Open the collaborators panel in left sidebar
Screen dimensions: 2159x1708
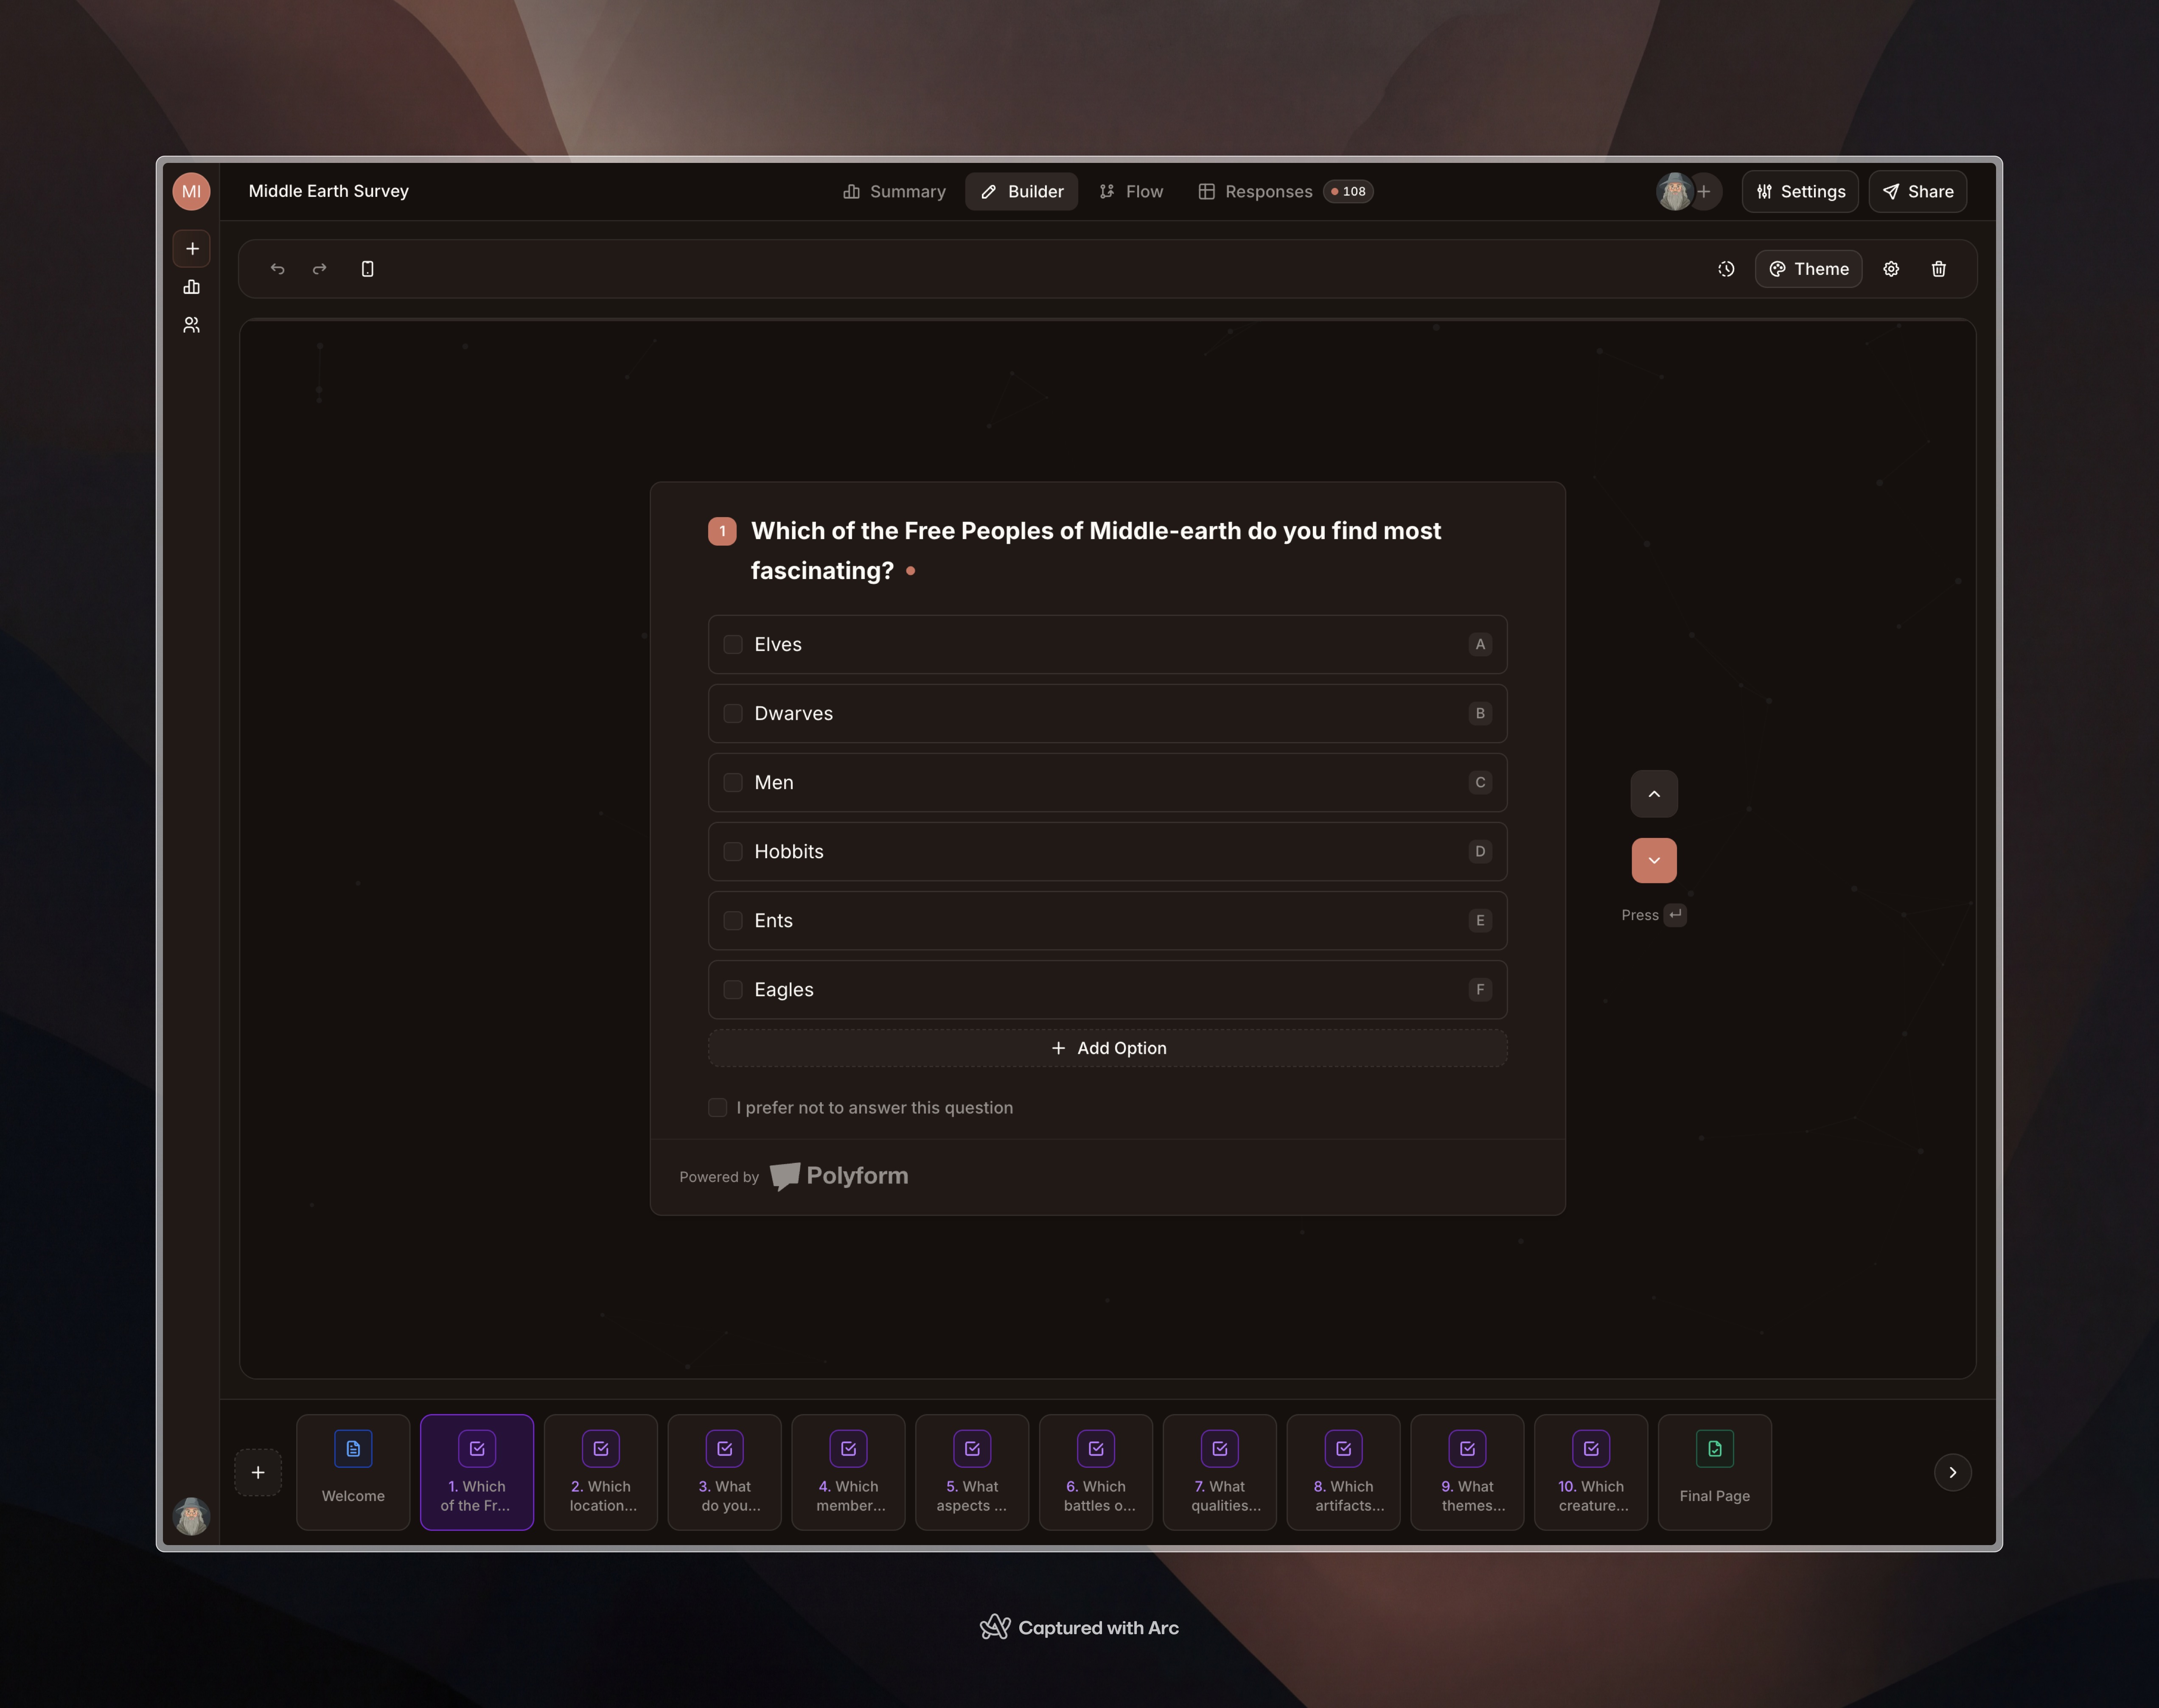[191, 324]
